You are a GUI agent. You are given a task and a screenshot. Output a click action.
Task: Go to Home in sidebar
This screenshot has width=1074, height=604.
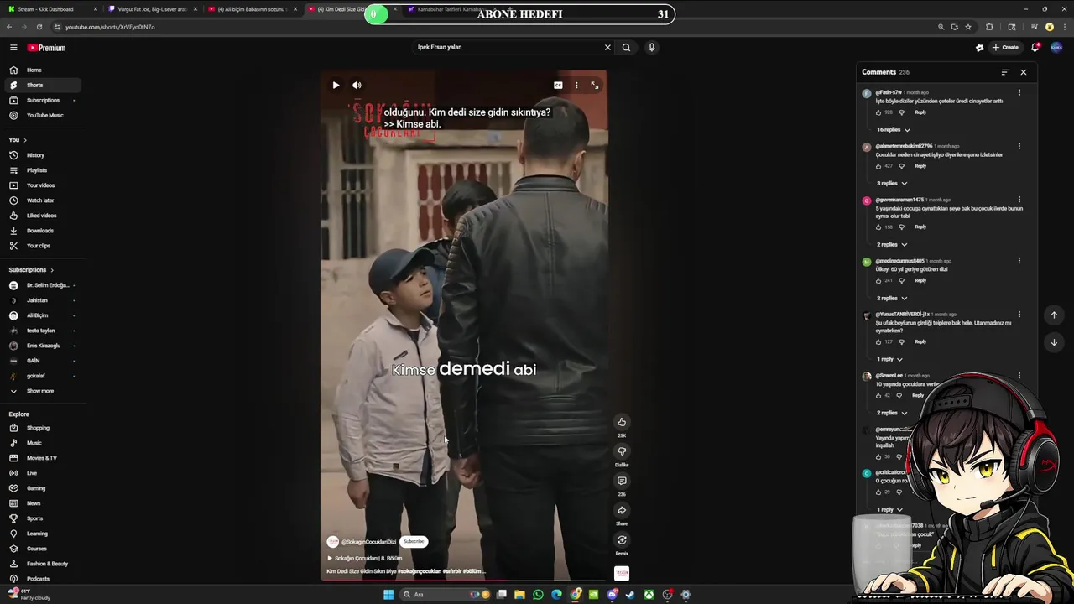[42, 70]
